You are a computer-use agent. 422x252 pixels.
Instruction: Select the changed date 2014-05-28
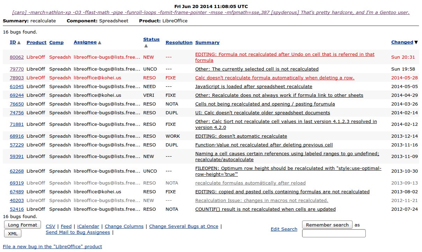[x=405, y=78]
